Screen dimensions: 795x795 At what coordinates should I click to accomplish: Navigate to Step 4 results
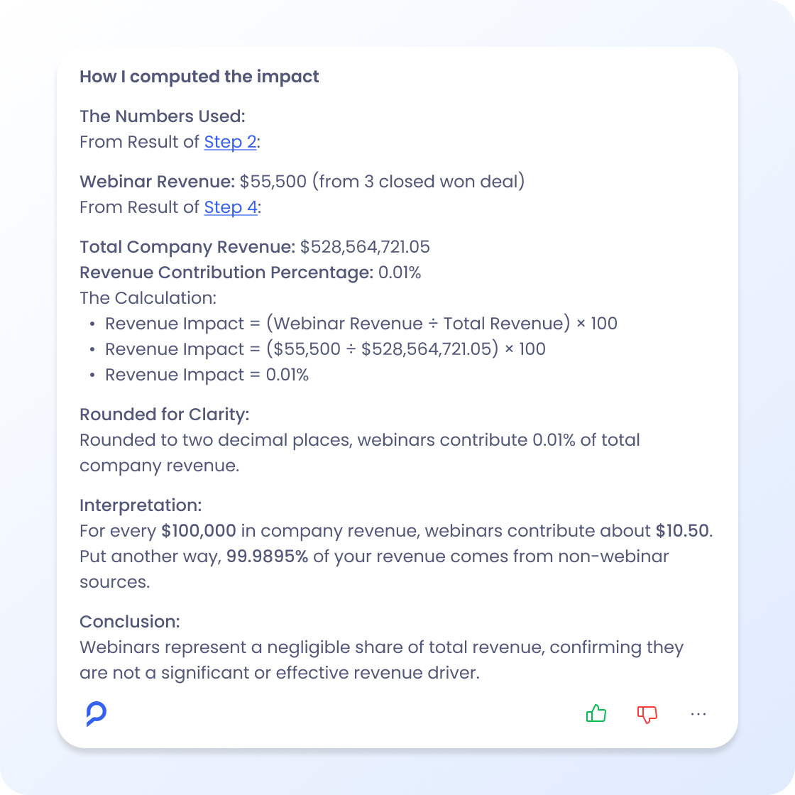[x=230, y=207]
